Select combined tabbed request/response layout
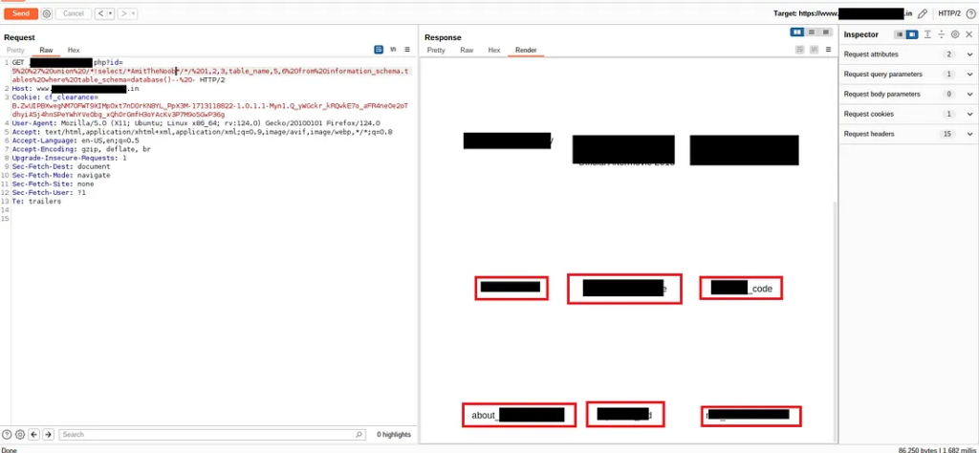The image size is (979, 453). [x=825, y=32]
